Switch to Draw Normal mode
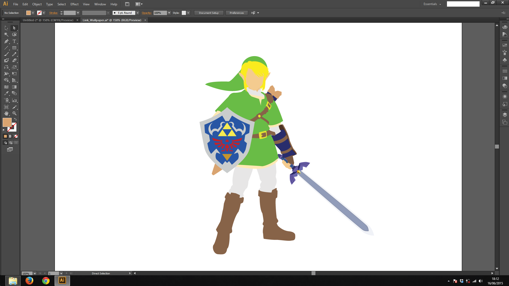 [x=5, y=143]
